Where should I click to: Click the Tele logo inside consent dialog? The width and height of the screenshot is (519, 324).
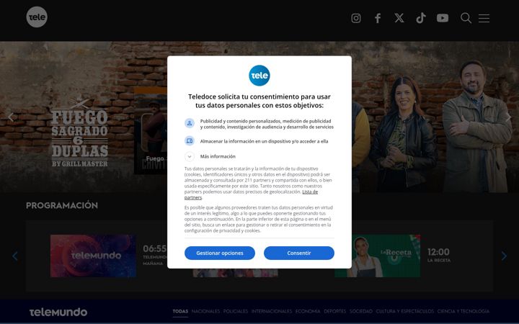[x=259, y=76]
